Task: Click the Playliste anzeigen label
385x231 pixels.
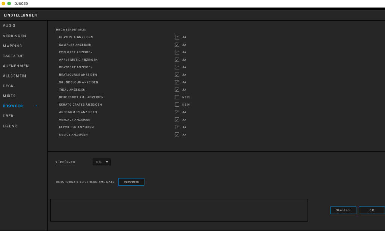Action: (x=76, y=37)
